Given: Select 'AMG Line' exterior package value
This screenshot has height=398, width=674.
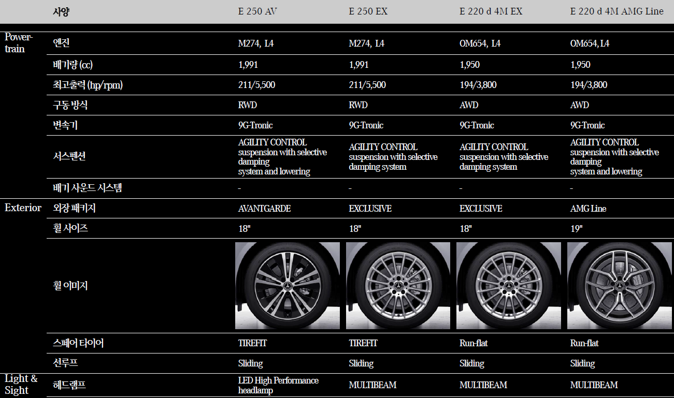Looking at the screenshot, I should tap(589, 209).
